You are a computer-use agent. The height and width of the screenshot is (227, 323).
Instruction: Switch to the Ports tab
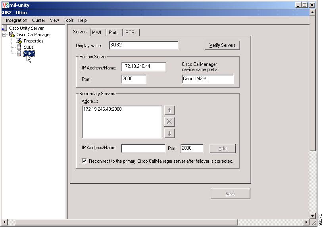pos(114,32)
